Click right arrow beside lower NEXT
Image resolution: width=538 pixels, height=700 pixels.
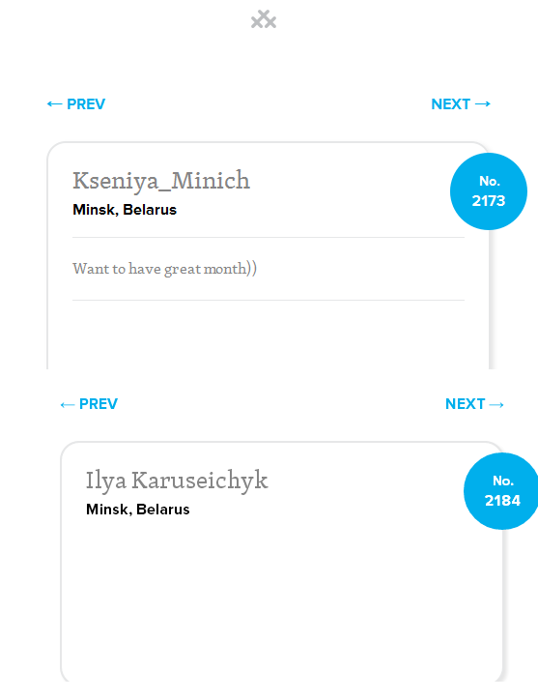pos(496,404)
